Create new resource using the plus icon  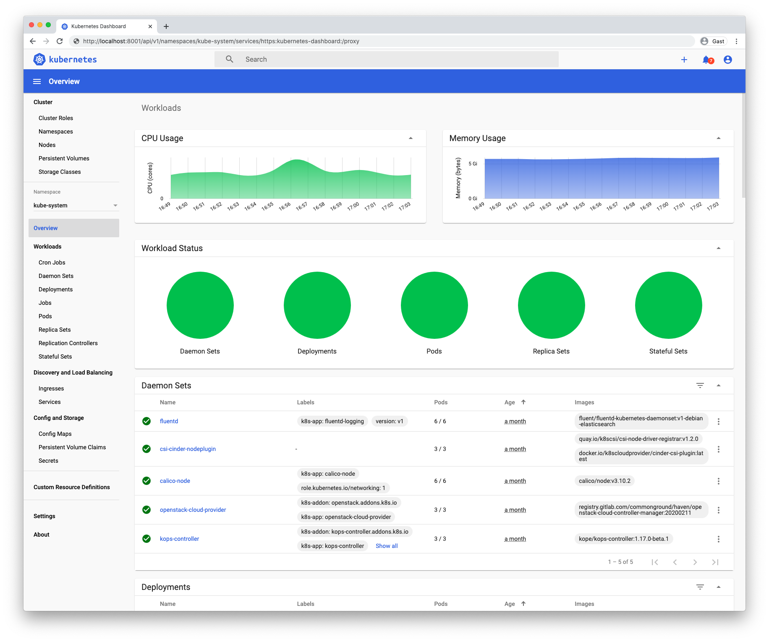684,60
